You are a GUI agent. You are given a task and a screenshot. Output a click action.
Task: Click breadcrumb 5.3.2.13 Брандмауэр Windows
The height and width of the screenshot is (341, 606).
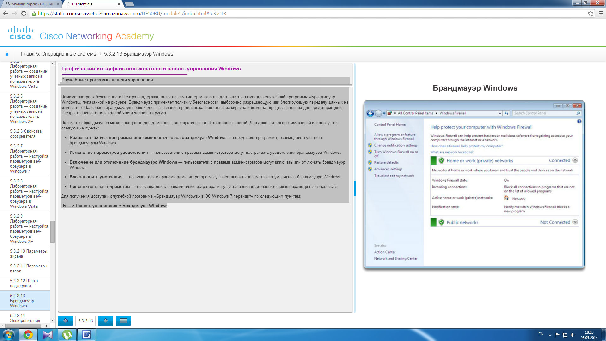[x=139, y=54]
